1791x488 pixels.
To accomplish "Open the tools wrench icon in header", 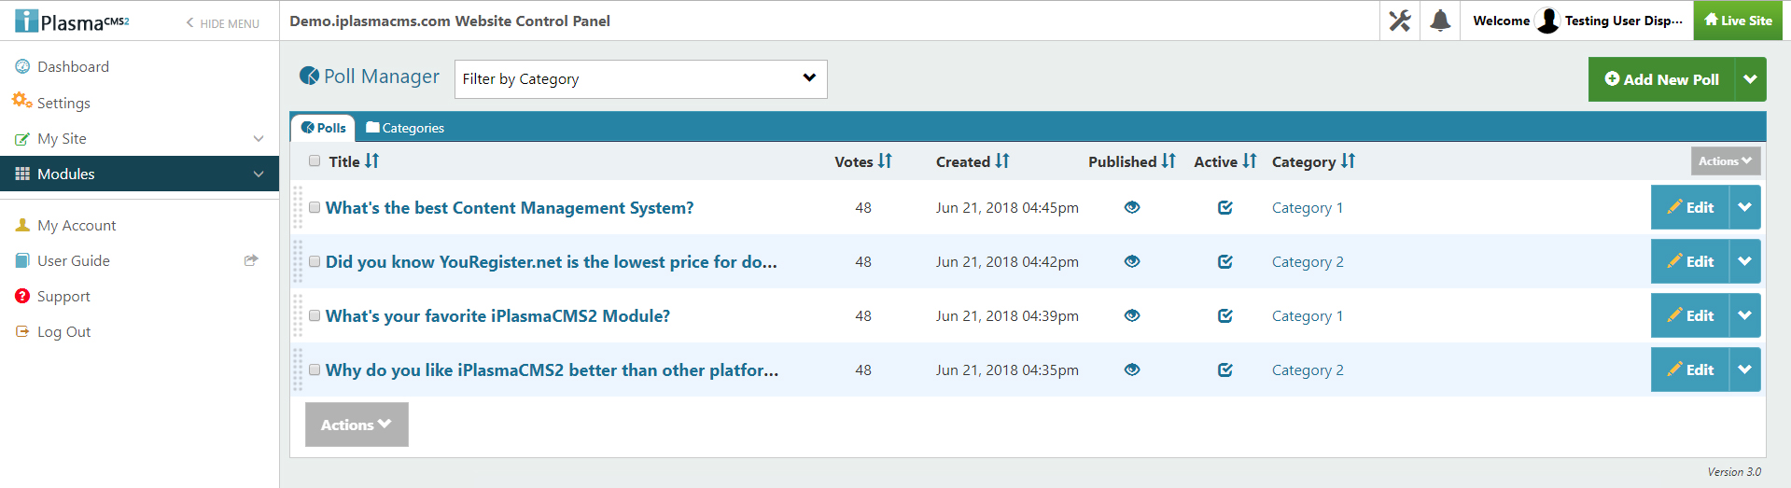I will tap(1399, 21).
